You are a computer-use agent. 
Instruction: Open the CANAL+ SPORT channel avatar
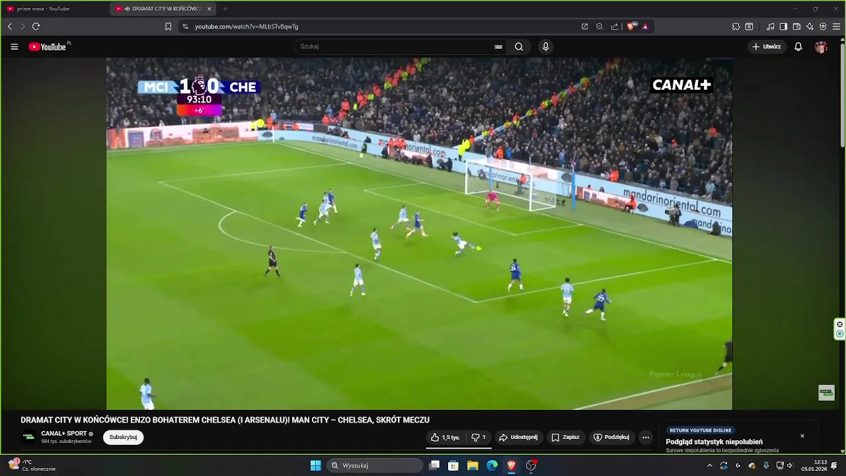28,437
